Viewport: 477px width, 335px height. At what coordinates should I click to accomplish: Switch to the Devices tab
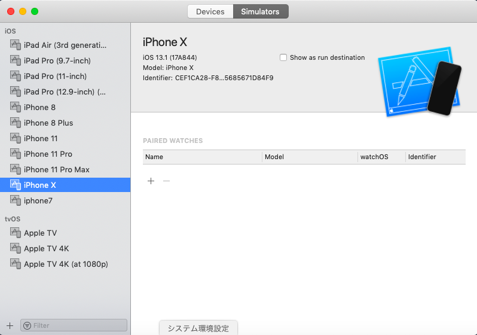tap(210, 11)
